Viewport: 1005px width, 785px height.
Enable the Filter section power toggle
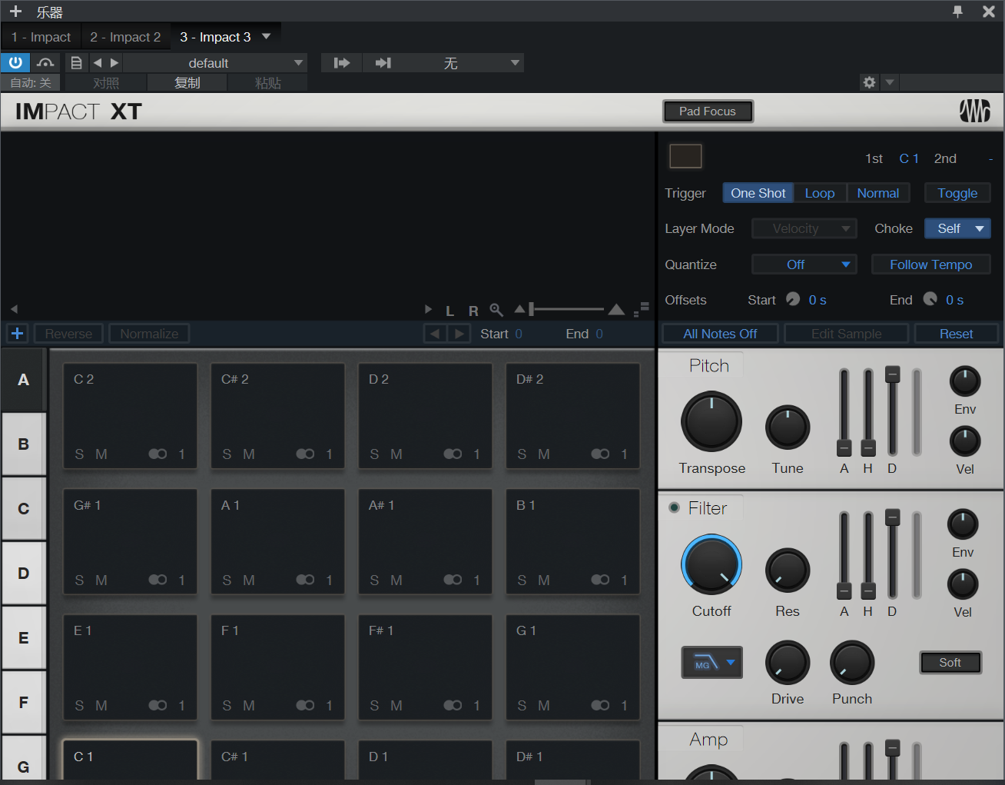coord(674,507)
